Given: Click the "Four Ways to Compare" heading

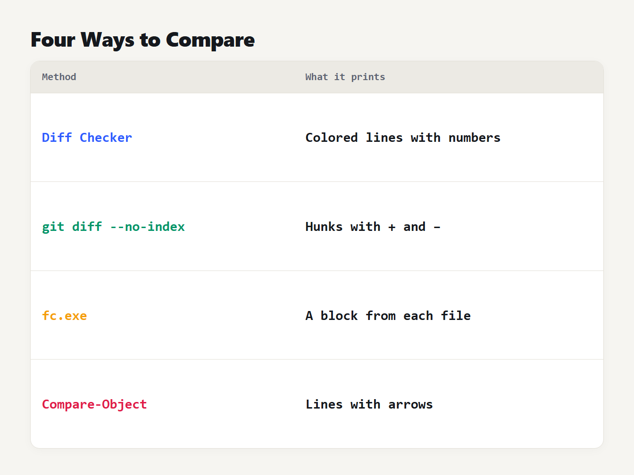Looking at the screenshot, I should (142, 40).
